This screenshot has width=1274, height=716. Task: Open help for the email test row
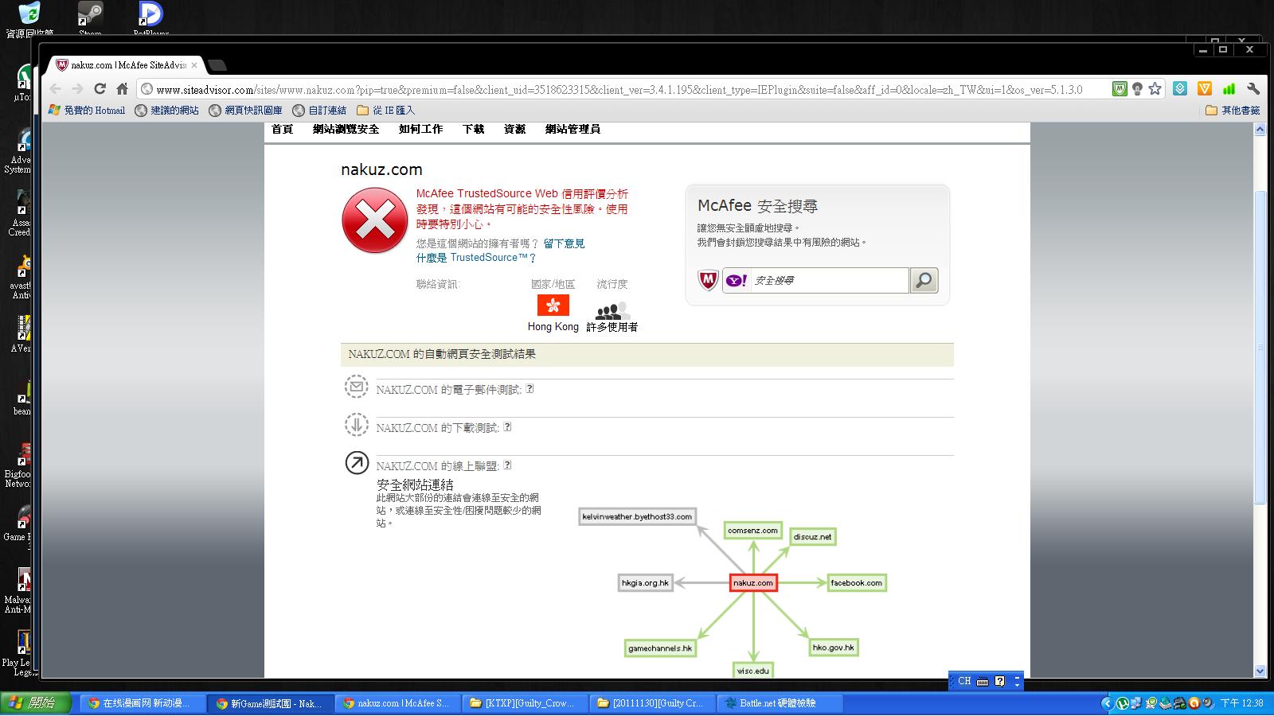(x=530, y=389)
